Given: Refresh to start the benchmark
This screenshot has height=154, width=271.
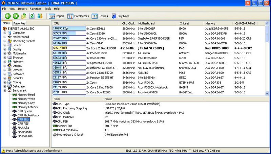Looking at the screenshot, I should tap(32, 16).
